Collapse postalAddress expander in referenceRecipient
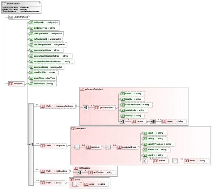The height and width of the screenshot is (193, 213). coord(116,108)
